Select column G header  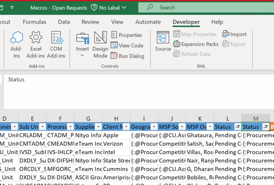88,119
